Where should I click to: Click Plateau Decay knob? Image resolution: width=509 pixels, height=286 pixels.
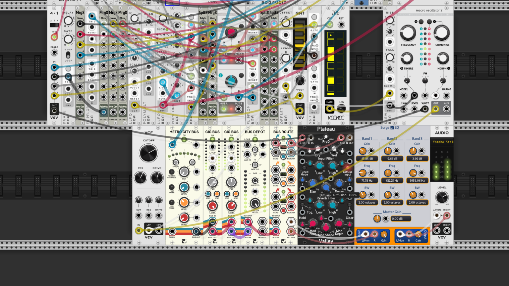(339, 183)
